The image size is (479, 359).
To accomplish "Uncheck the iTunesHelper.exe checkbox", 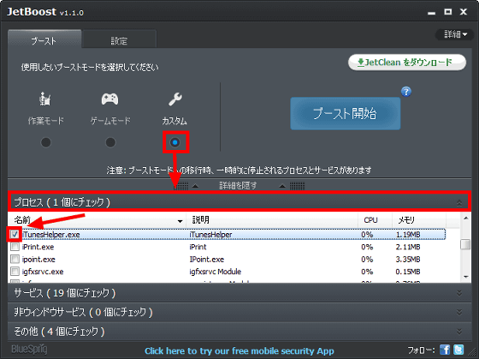I will pos(15,235).
